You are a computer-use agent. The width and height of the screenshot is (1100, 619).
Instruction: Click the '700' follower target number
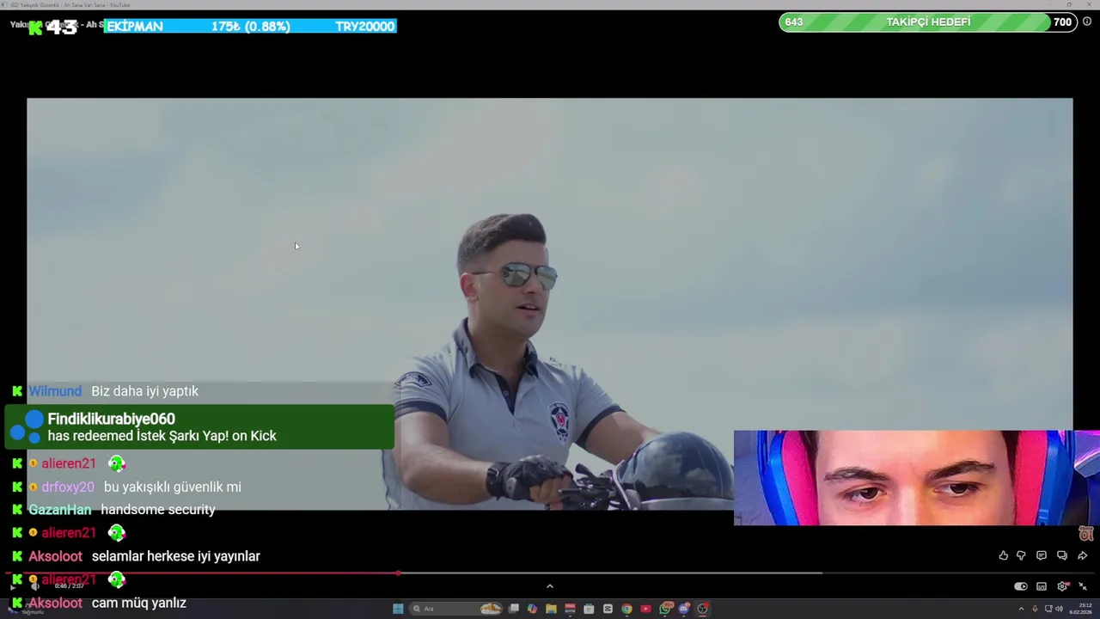(x=1062, y=21)
